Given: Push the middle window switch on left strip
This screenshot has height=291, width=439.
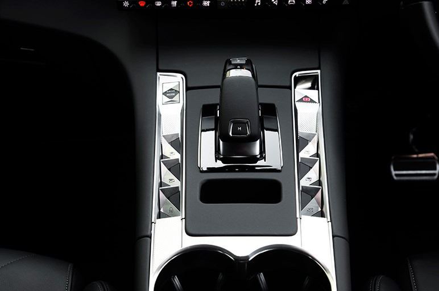Looking at the screenshot, I should 171,173.
